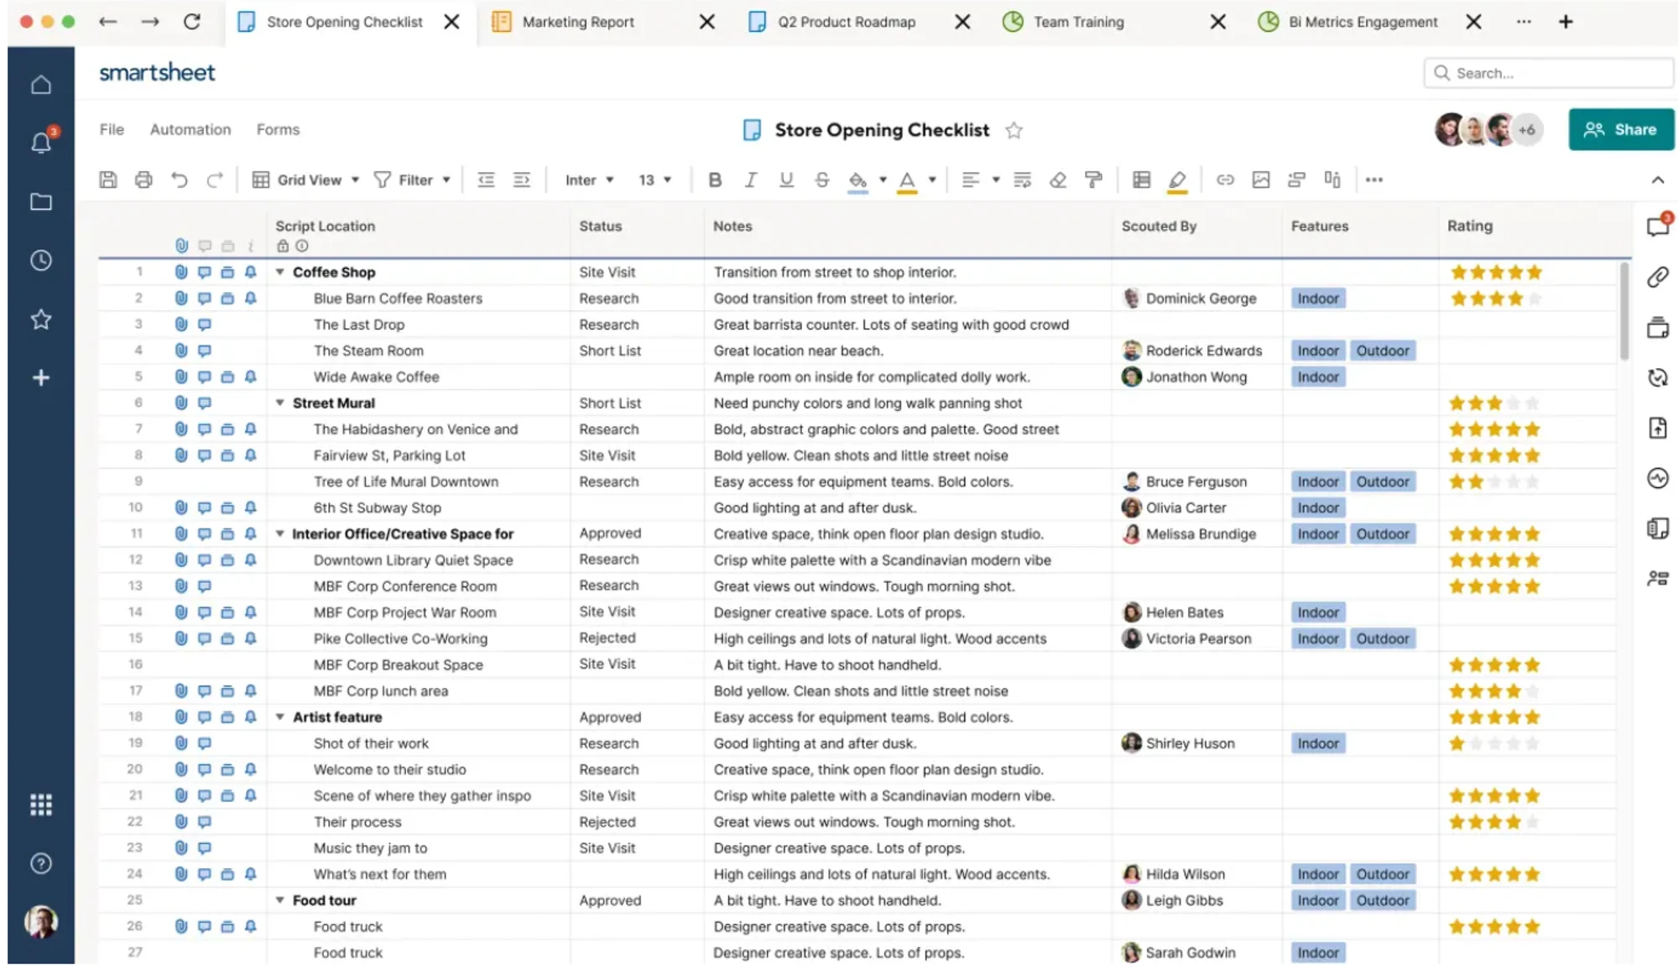Open the Attachments panel
Viewport: 1678px width, 968px height.
[1658, 278]
